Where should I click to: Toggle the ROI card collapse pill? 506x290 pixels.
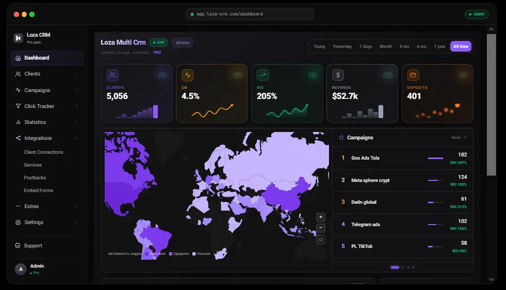click(313, 75)
